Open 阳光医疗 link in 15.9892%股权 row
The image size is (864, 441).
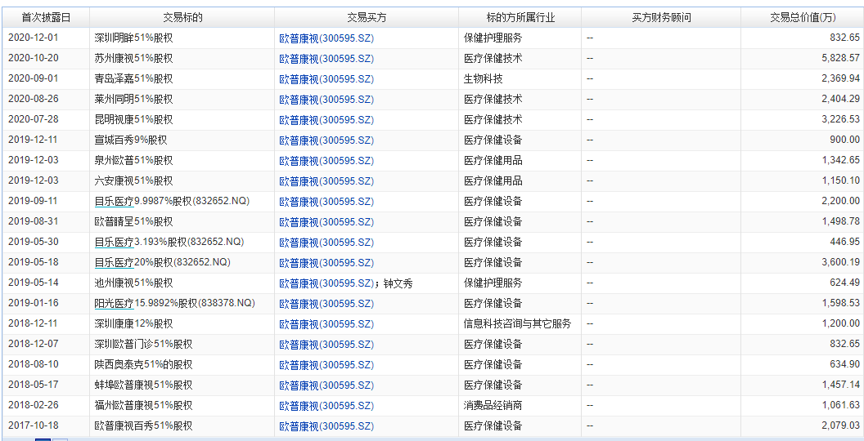coord(114,303)
